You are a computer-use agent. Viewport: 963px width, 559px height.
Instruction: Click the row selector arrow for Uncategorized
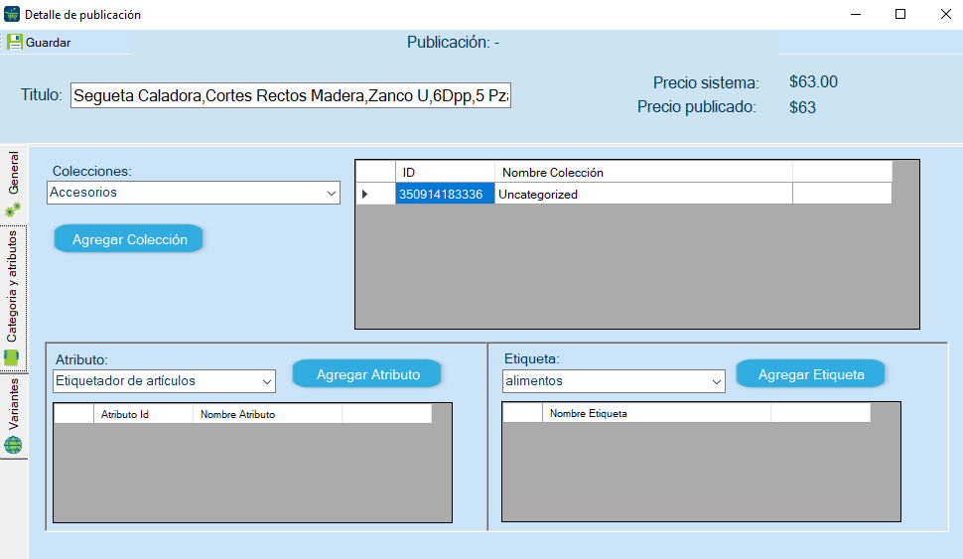tap(375, 195)
